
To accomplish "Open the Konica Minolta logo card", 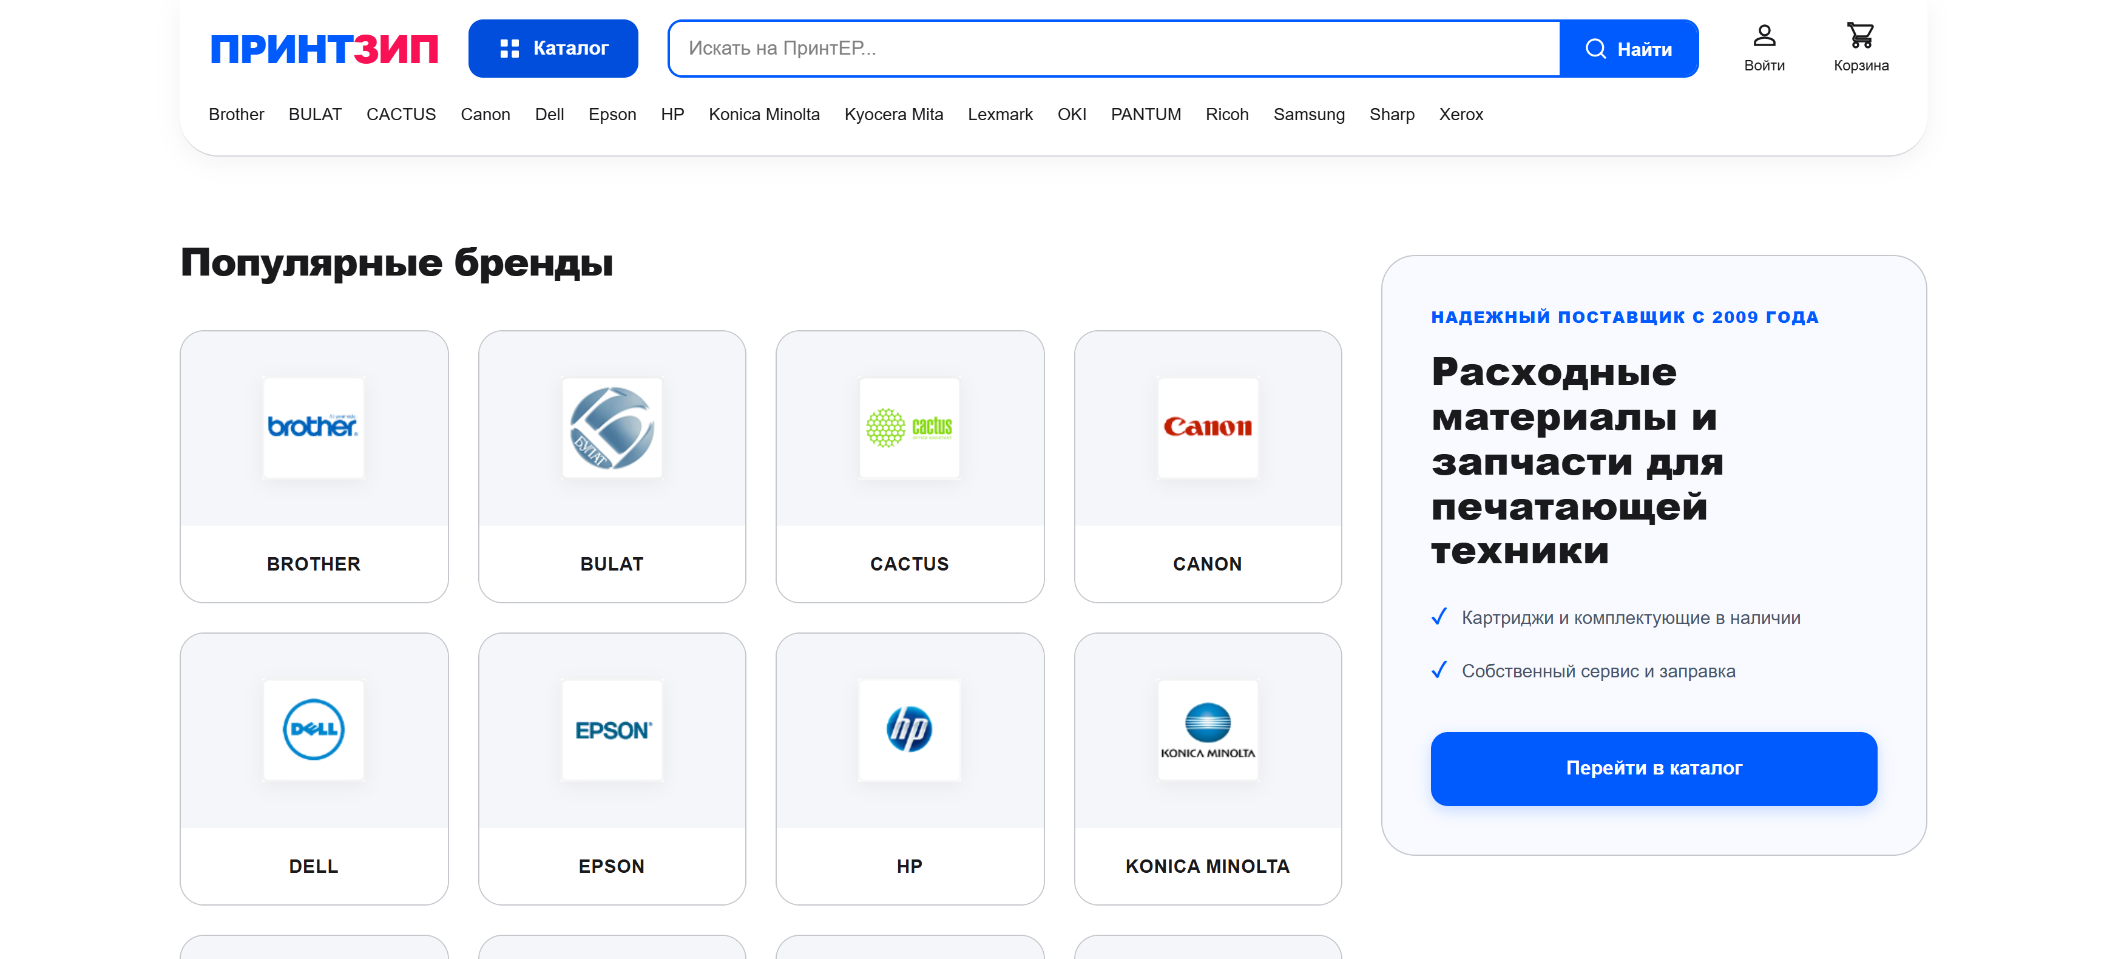I will pos(1207,729).
